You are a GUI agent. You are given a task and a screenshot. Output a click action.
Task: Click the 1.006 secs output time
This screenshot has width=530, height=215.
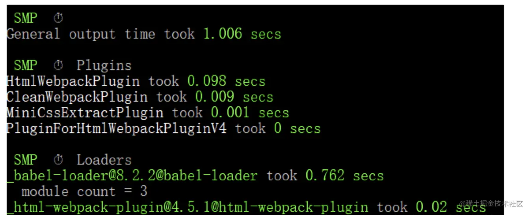[242, 34]
